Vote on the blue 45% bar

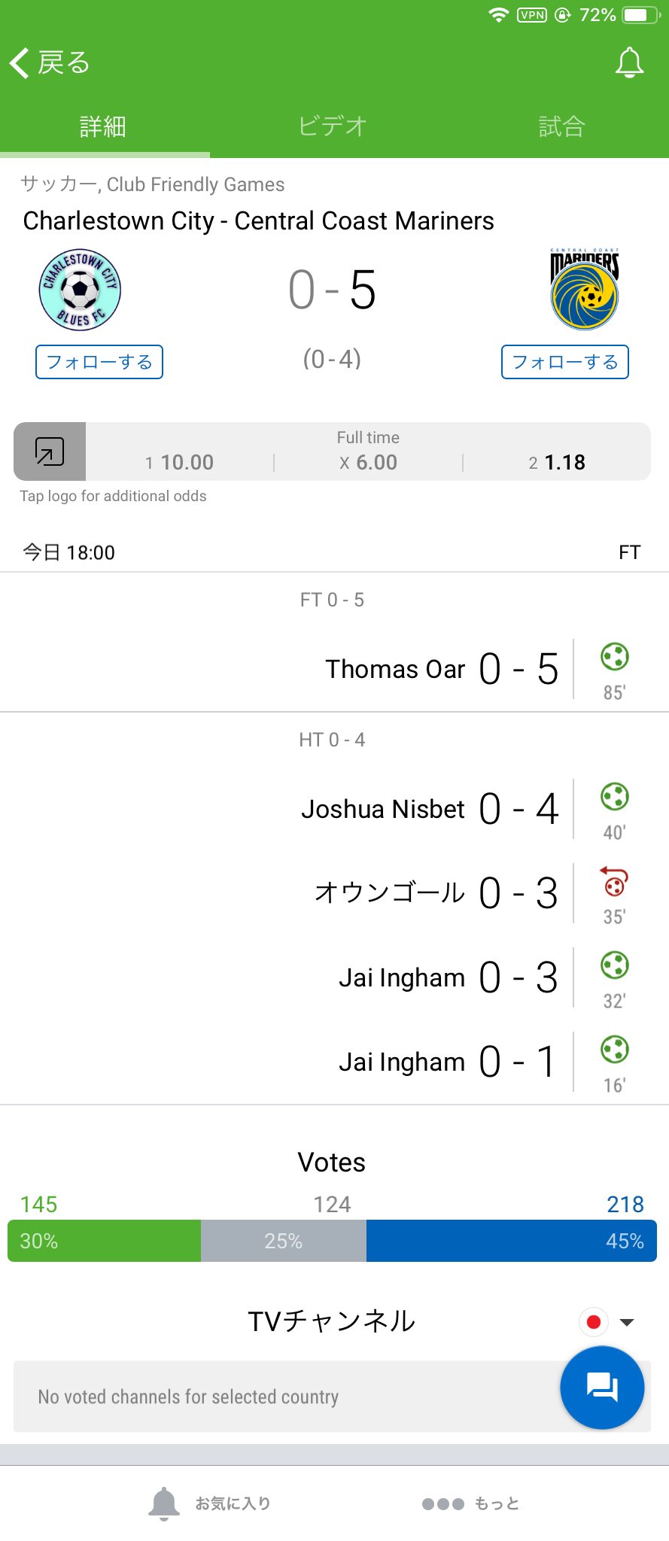click(512, 1241)
